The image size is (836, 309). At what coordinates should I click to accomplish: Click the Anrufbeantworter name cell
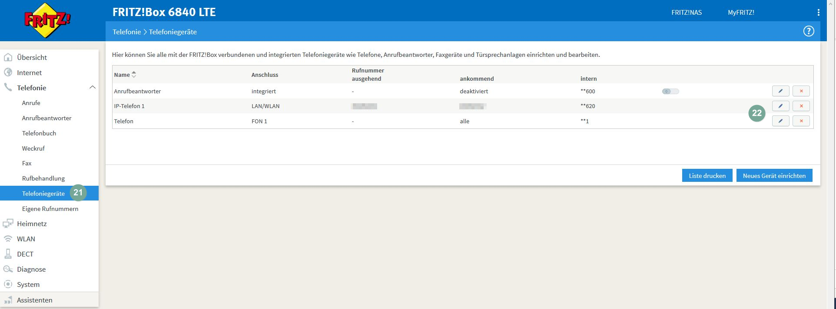(x=137, y=91)
